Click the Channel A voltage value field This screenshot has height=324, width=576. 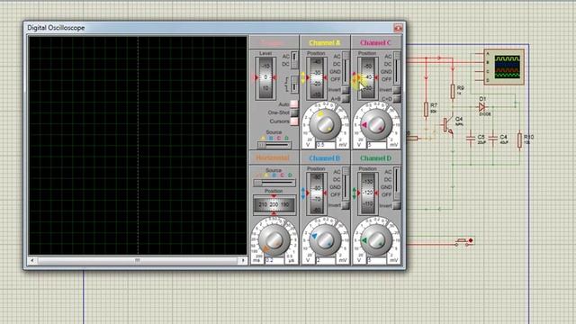(326, 145)
